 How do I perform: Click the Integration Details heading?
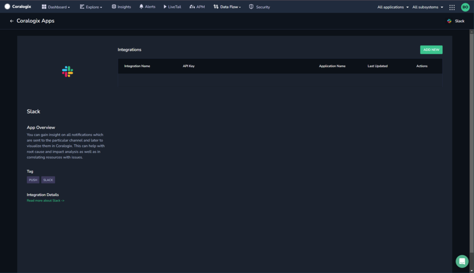(43, 195)
